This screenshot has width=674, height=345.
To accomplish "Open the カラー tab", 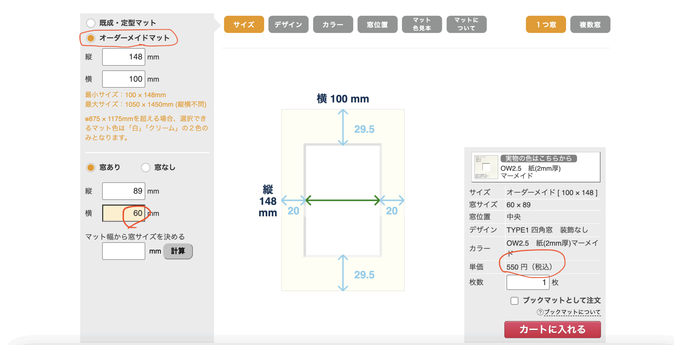I will (333, 24).
